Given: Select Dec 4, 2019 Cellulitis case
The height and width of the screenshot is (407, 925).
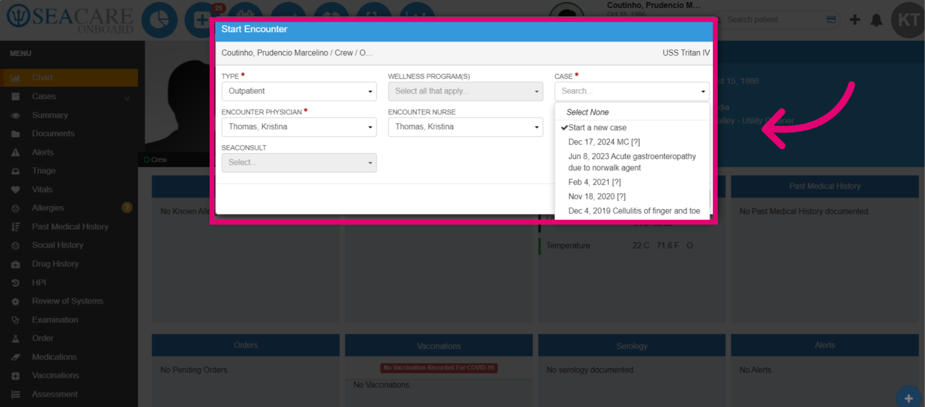Looking at the screenshot, I should tap(632, 211).
